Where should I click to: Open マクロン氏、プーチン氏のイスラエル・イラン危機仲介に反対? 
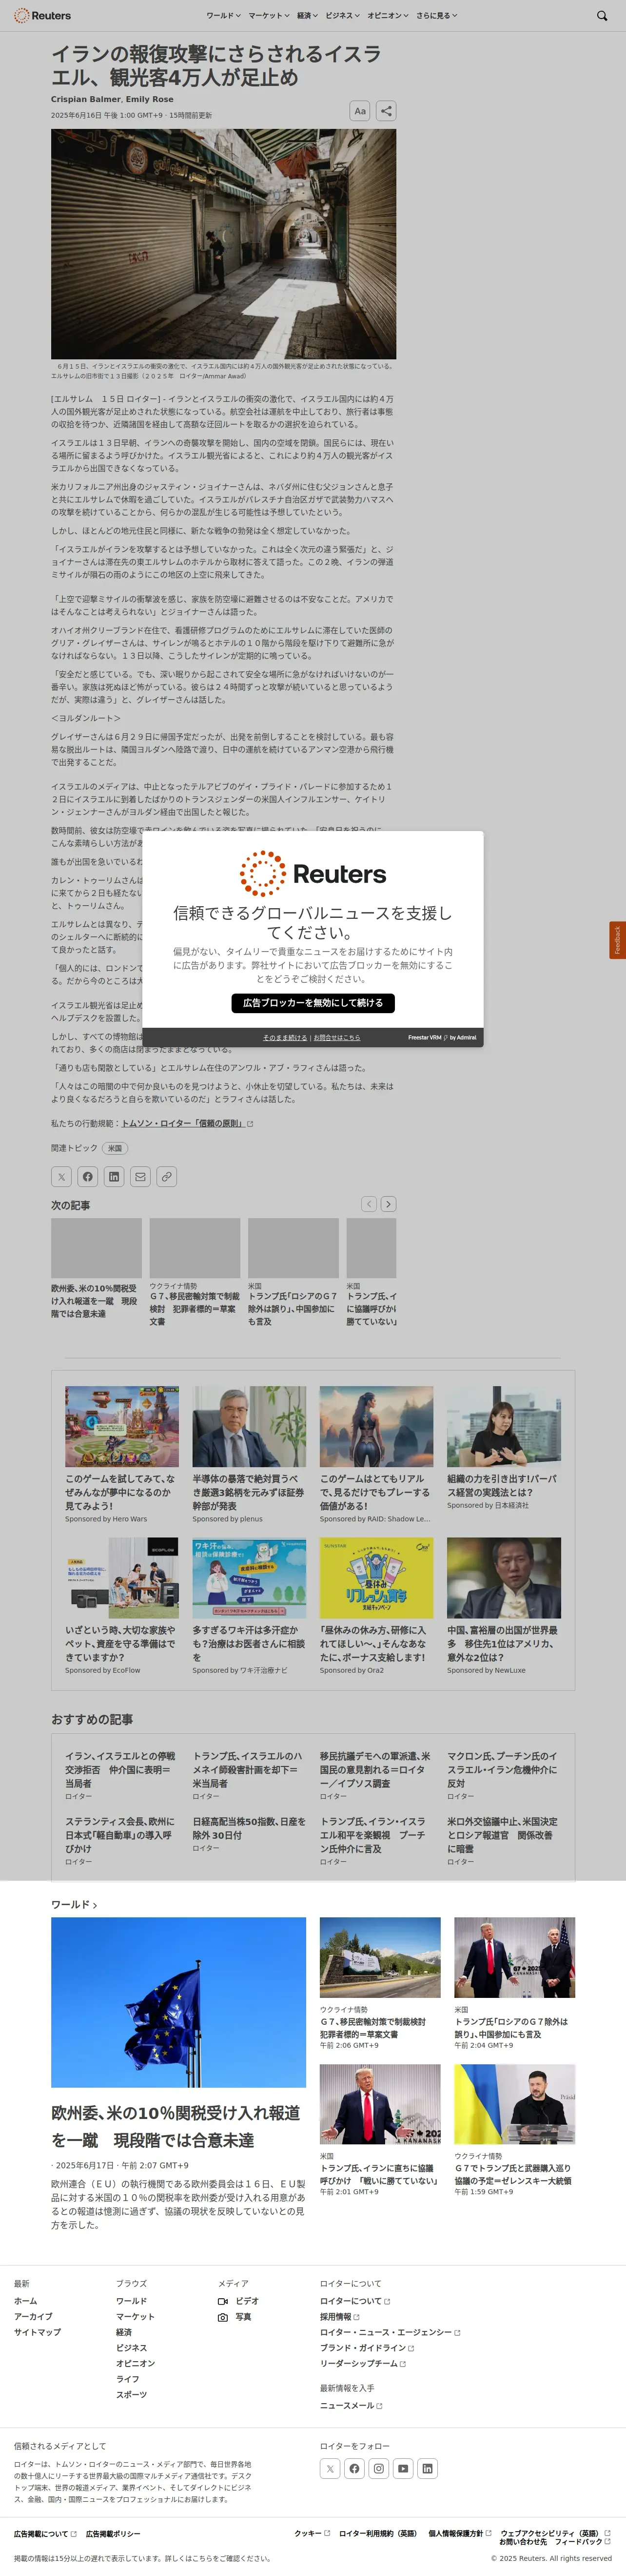[503, 1769]
